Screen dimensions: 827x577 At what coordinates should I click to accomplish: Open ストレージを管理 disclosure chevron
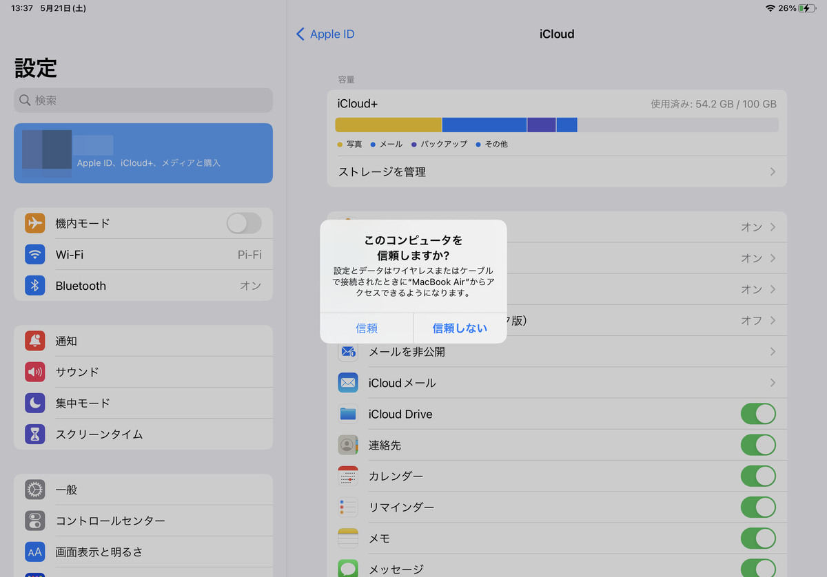click(x=773, y=171)
